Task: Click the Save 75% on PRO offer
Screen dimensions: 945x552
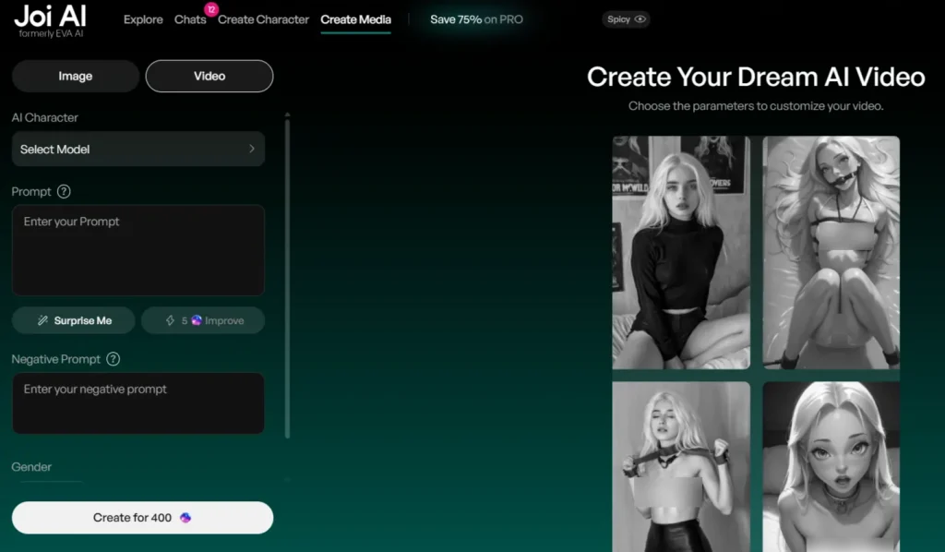Action: pos(476,19)
